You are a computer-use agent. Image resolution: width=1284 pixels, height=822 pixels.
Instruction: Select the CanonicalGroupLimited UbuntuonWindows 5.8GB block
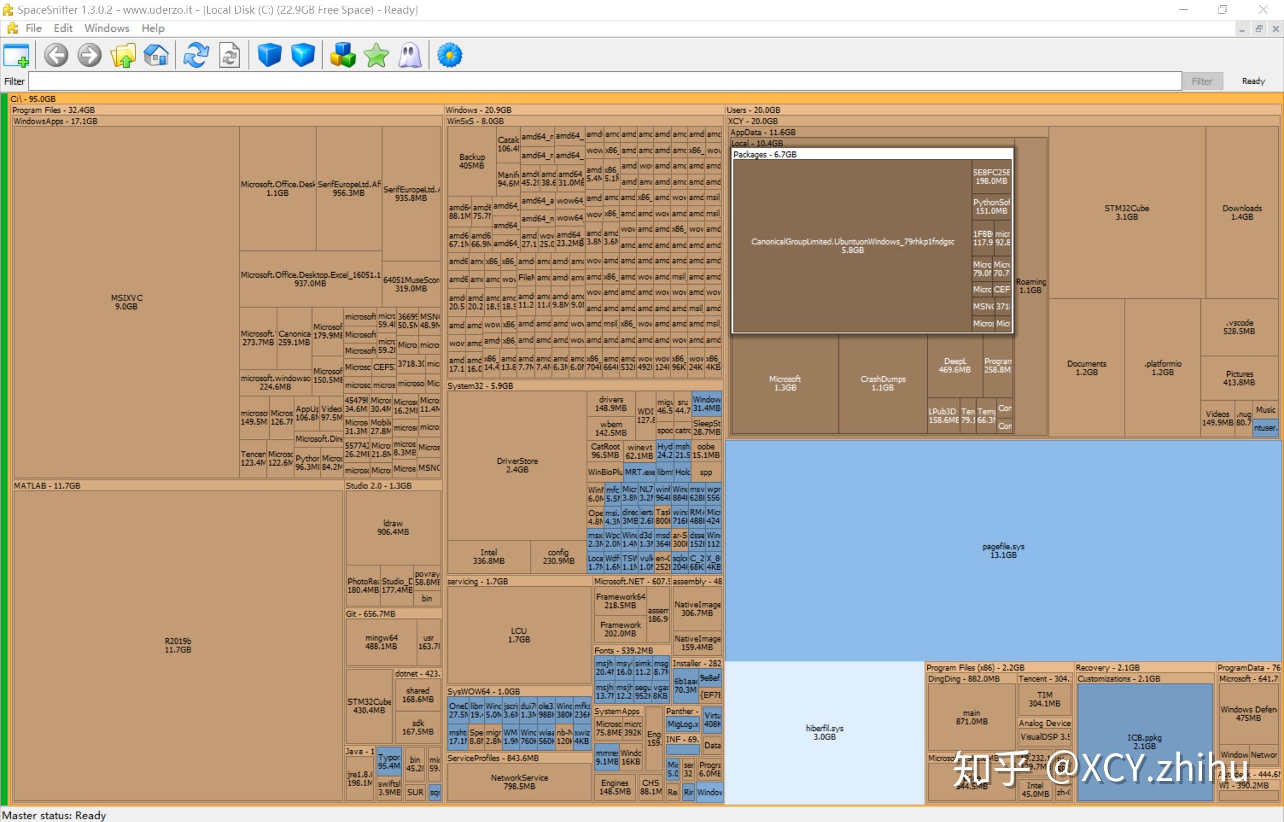853,246
